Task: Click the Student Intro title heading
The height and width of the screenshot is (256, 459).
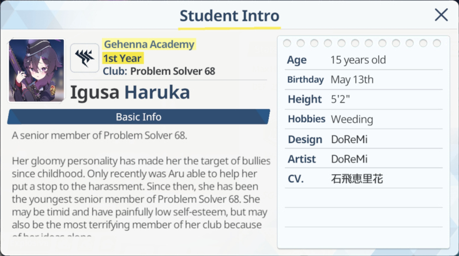Action: 229,16
